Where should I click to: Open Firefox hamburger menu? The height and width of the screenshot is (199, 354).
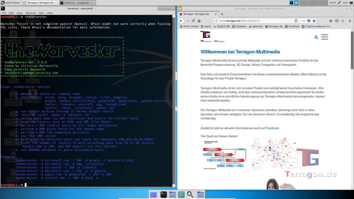click(350, 21)
